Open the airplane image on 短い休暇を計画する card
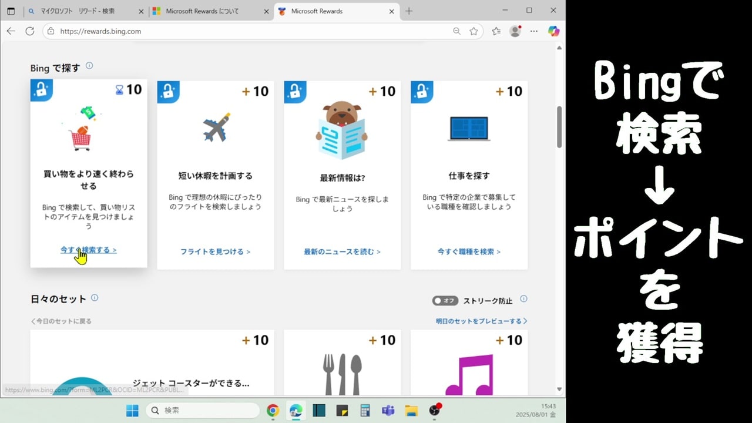The height and width of the screenshot is (423, 752). [216, 127]
